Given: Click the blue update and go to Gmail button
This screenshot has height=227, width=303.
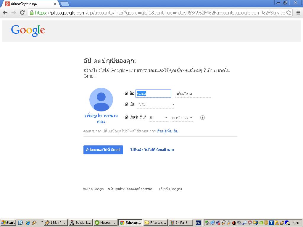Looking at the screenshot, I should [103, 150].
